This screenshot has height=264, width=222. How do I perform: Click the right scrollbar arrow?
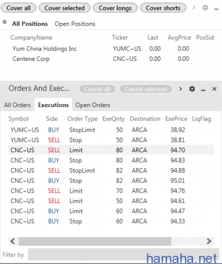[209, 241]
